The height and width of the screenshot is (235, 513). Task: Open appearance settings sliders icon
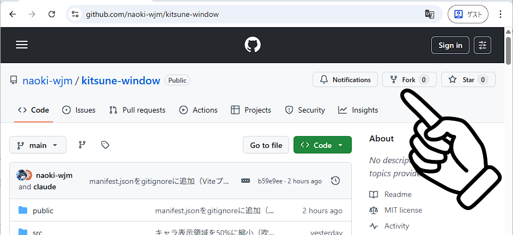[483, 45]
